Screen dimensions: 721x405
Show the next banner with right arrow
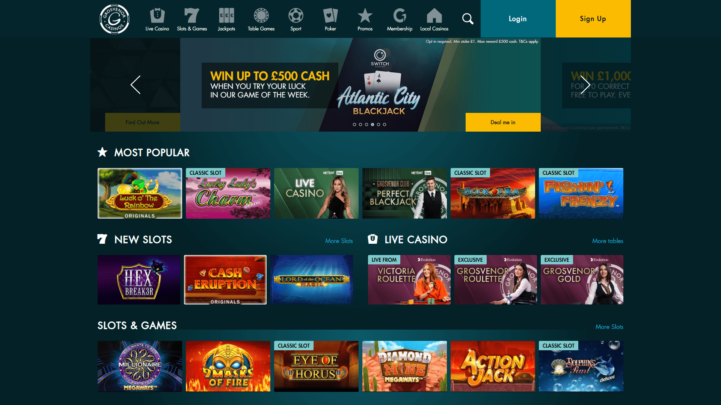[x=585, y=85]
